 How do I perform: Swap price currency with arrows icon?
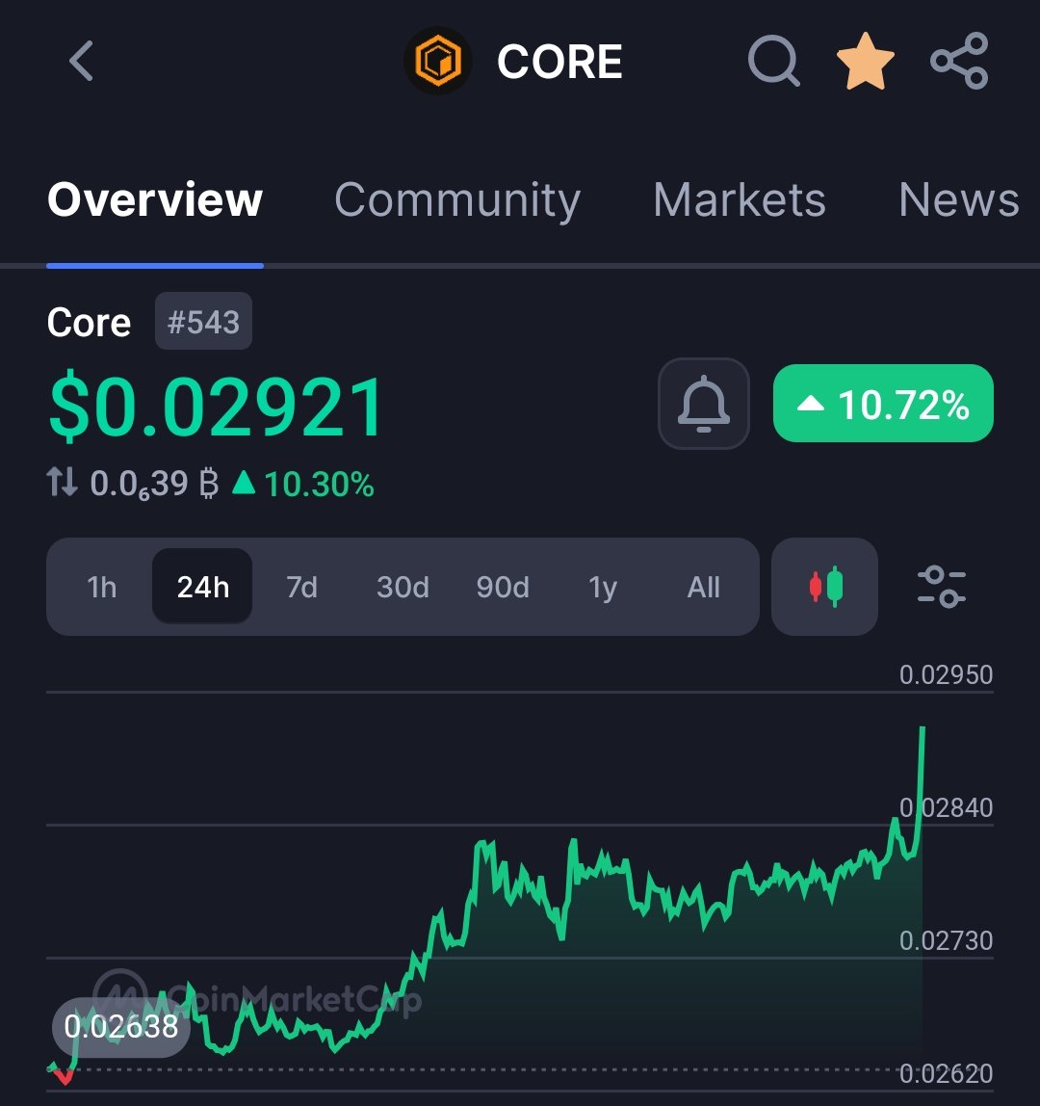(62, 483)
